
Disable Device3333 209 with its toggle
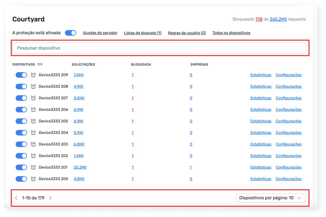(x=21, y=75)
